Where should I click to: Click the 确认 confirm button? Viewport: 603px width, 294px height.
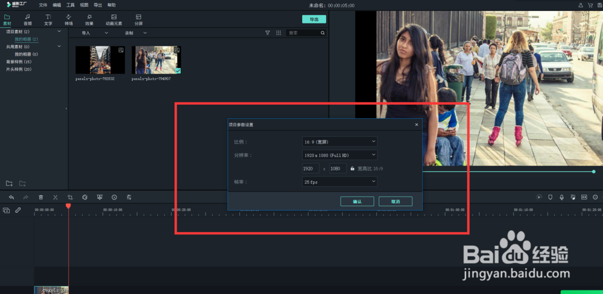tap(357, 201)
